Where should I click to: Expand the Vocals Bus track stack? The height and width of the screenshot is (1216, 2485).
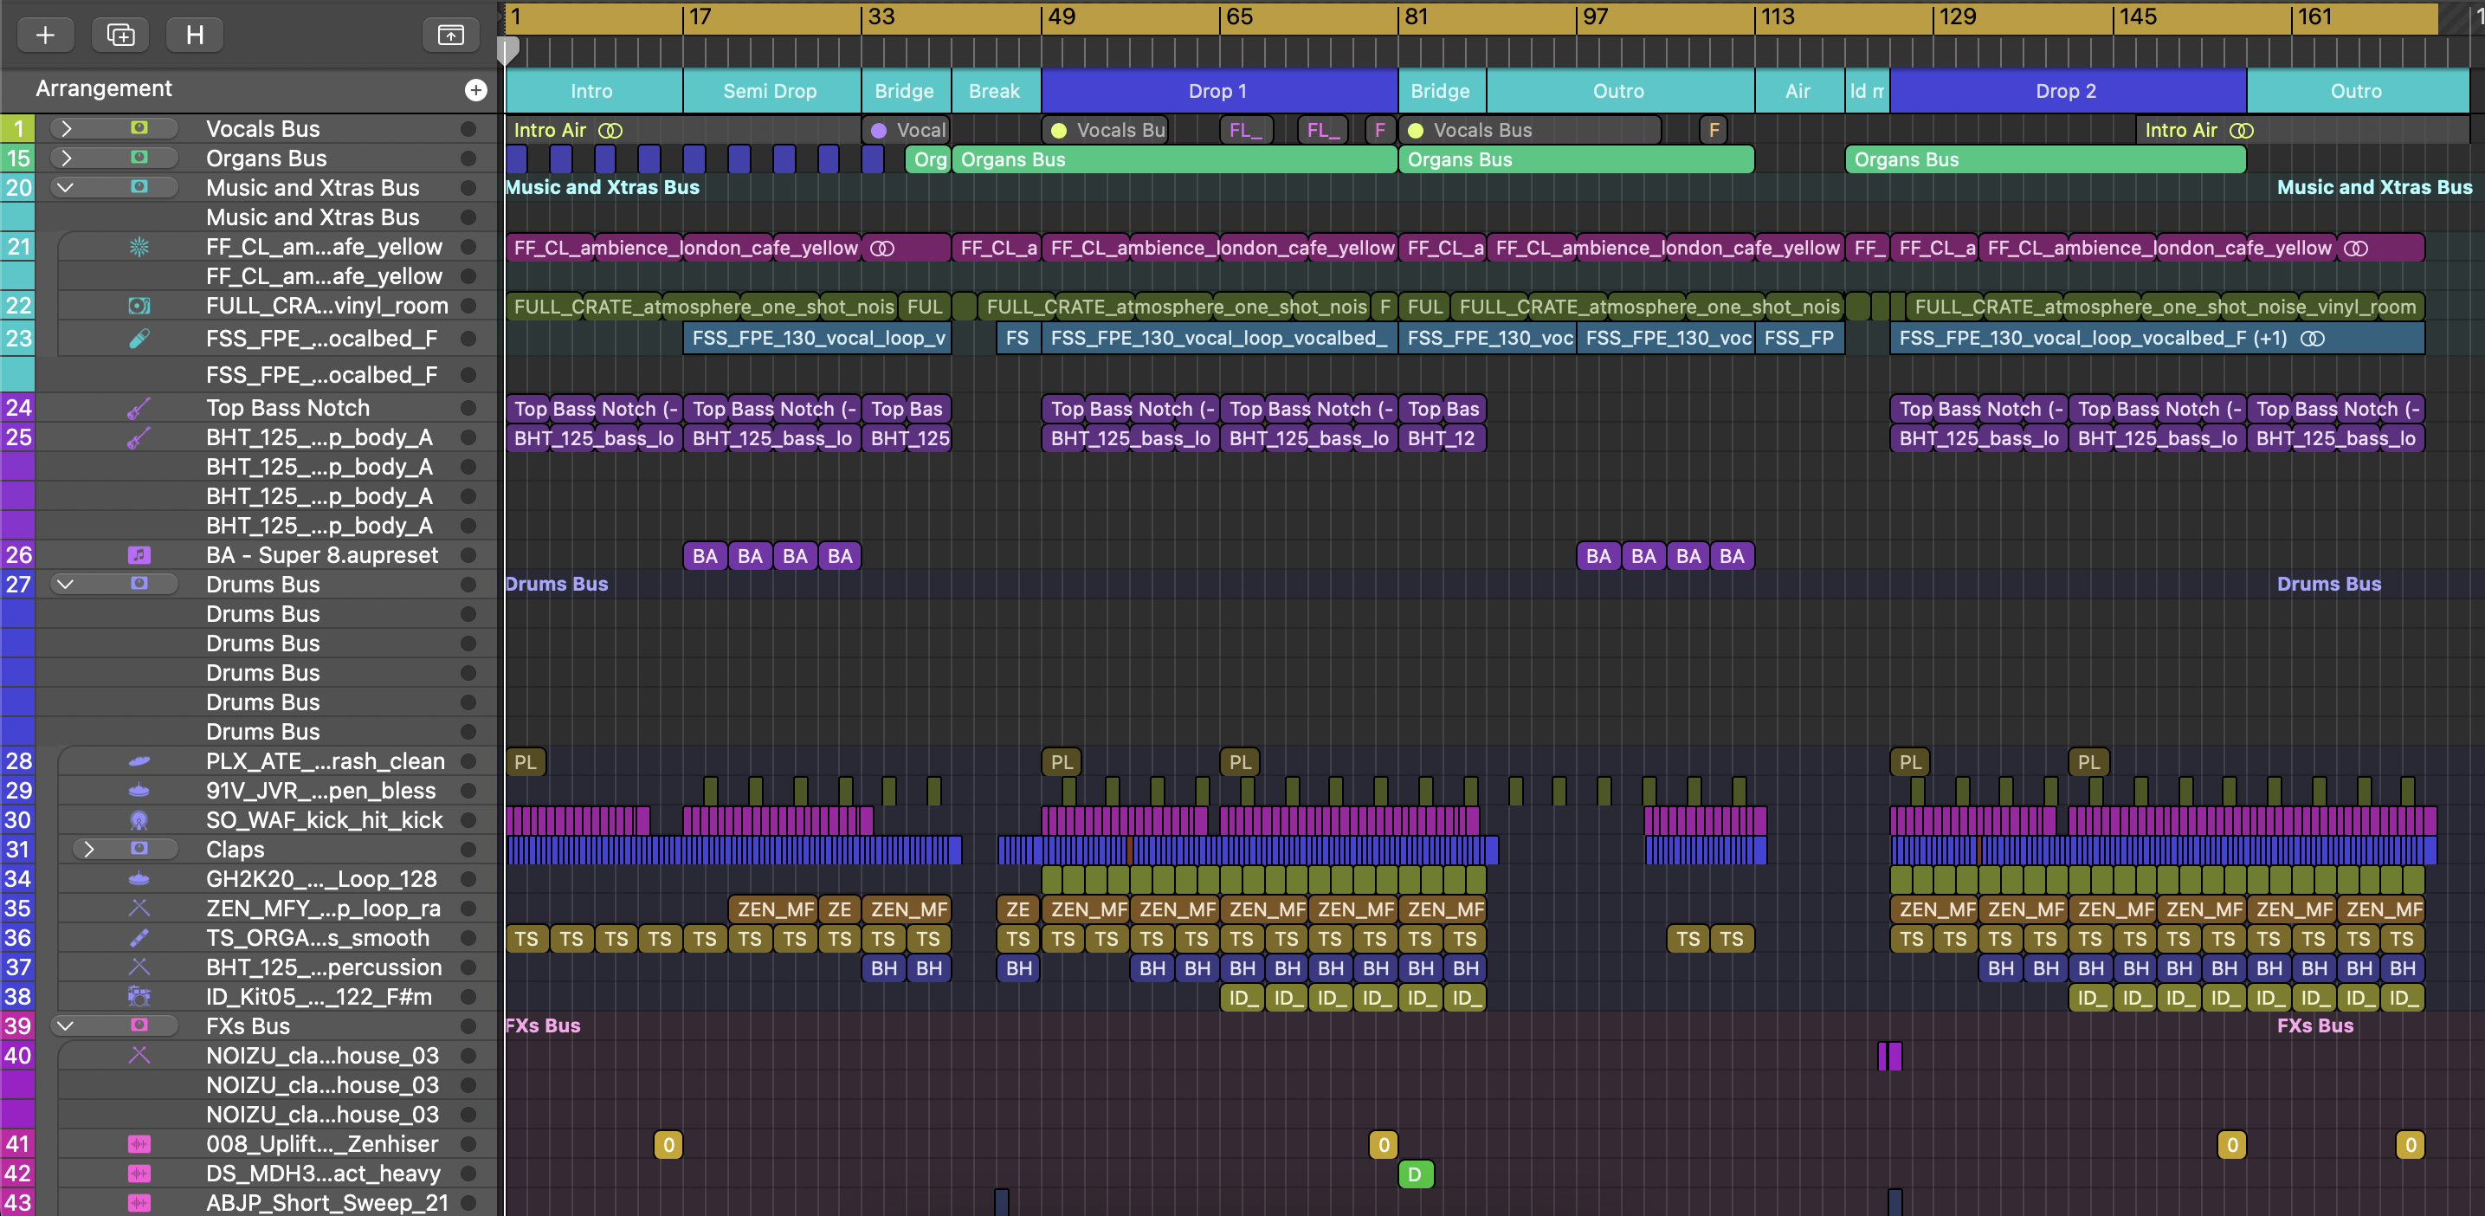click(66, 128)
